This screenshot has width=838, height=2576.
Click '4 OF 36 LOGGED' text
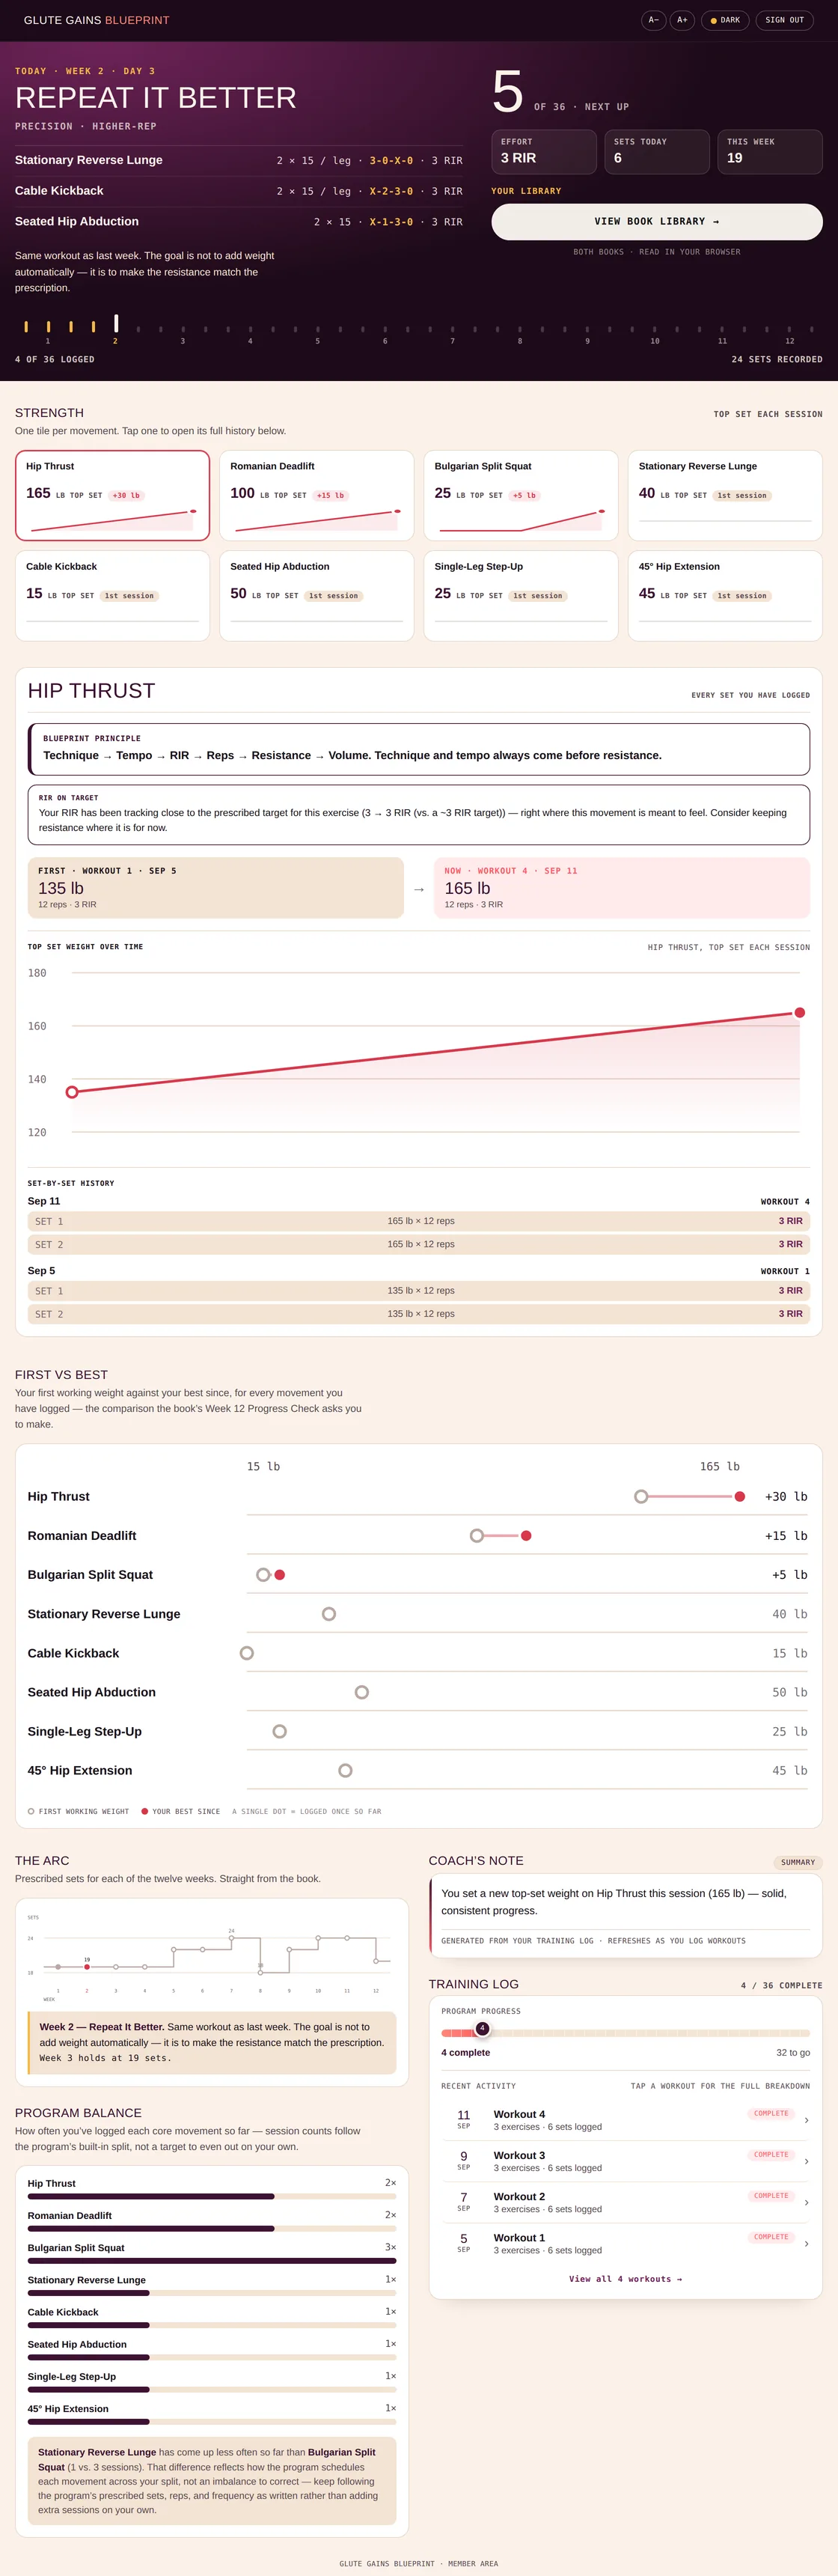point(55,359)
